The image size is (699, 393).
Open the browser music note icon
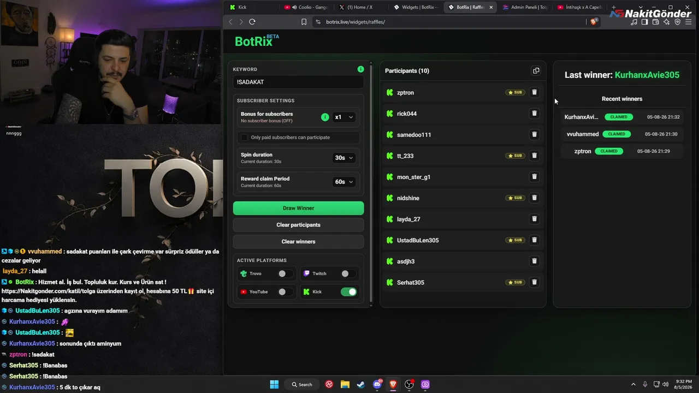[634, 22]
